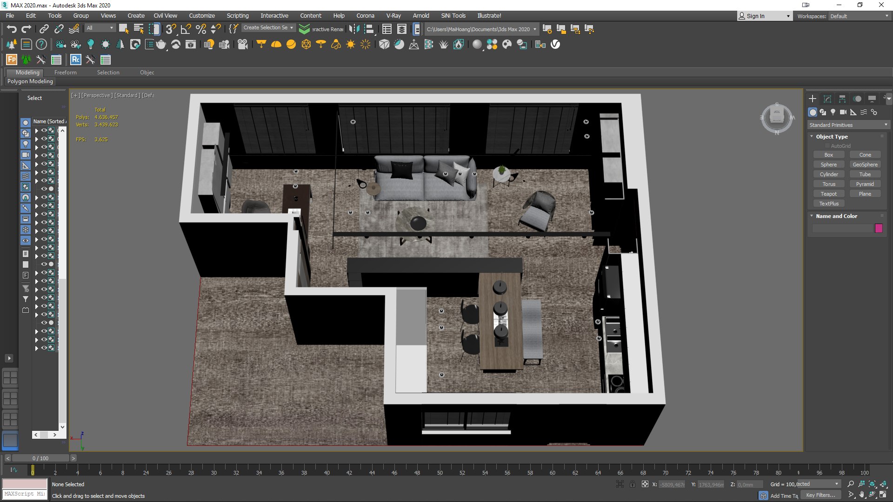Screen dimensions: 893x502
Task: Open the Forest Pack Fp icon
Action: point(12,59)
